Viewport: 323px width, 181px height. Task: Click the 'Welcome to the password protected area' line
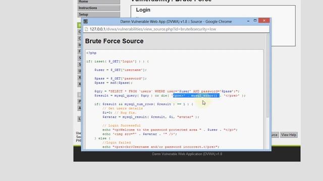tap(170, 130)
